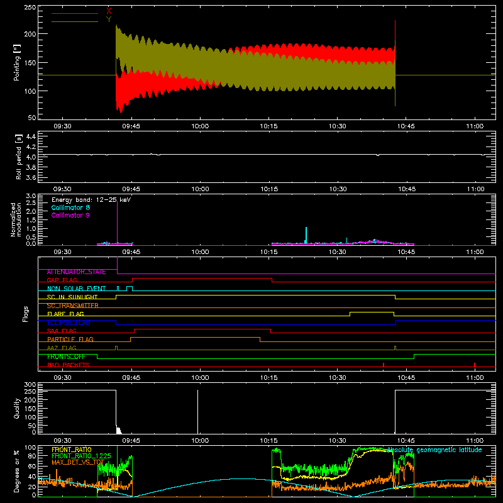503x503 pixels.
Task: Click the 300 value on Quality axis
Action: (x=30, y=385)
